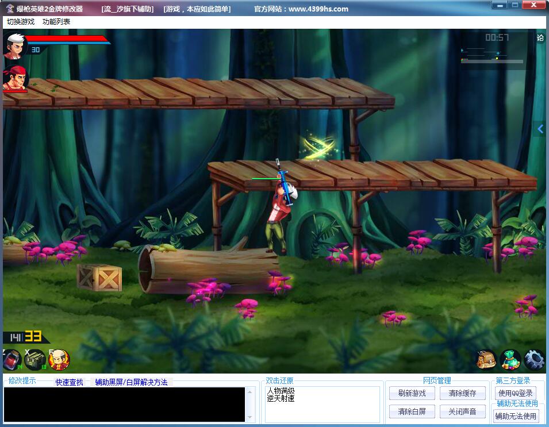The image size is (549, 427).
Task: Select the red-bandana teammate portrait
Action: pos(15,78)
